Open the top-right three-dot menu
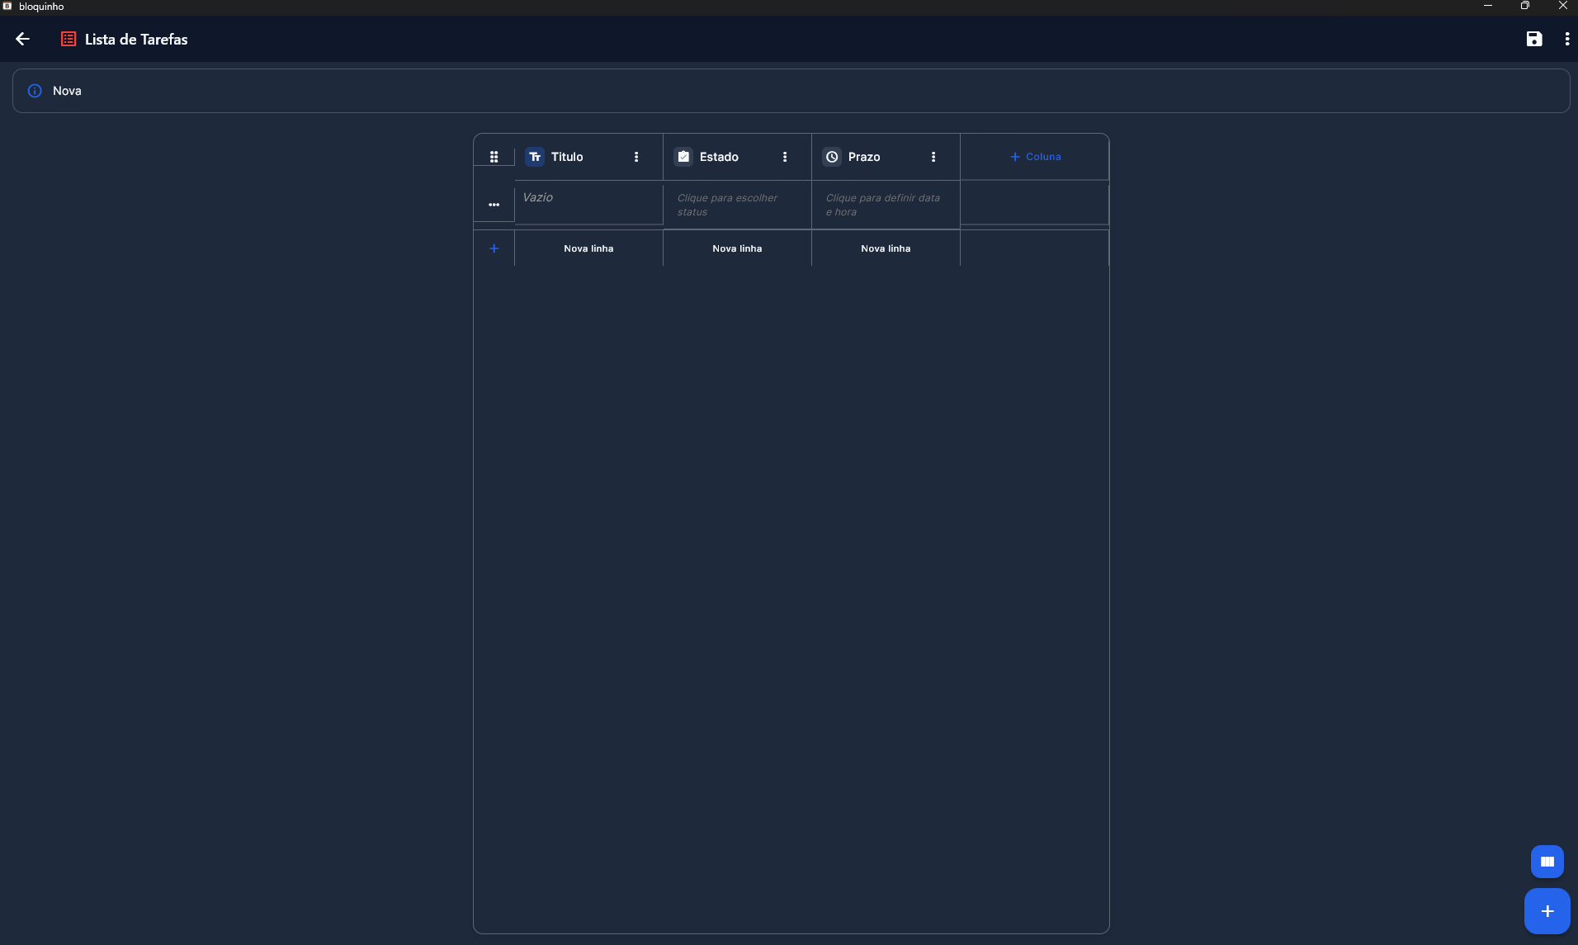The width and height of the screenshot is (1578, 945). click(1566, 39)
